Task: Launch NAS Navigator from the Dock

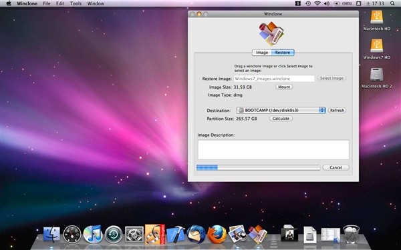Action: coord(155,234)
